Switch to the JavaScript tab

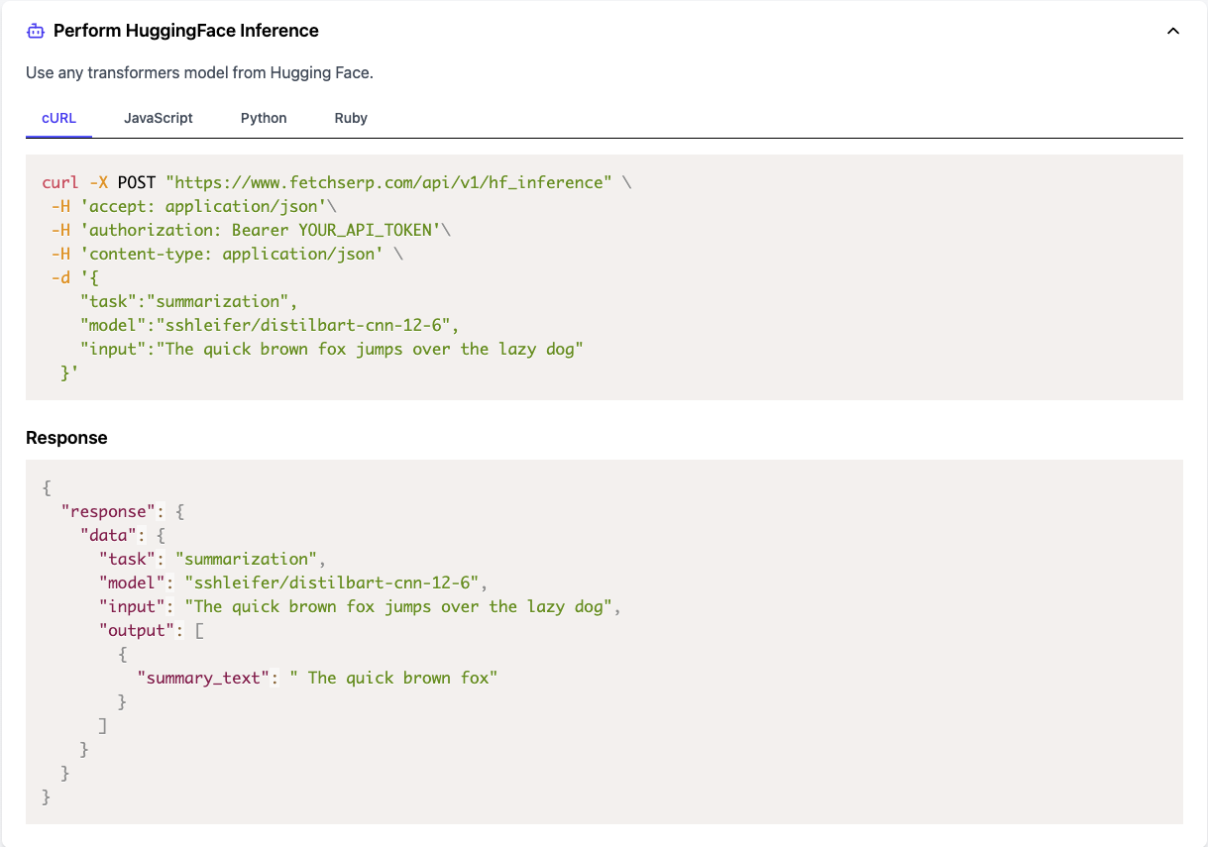pyautogui.click(x=159, y=118)
